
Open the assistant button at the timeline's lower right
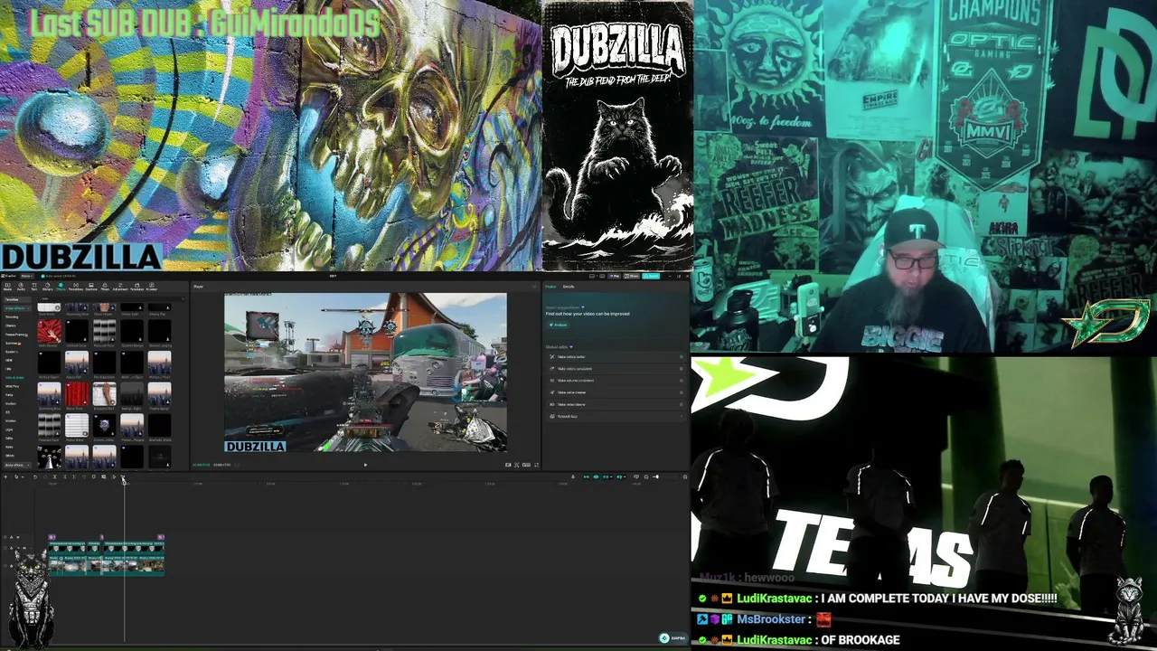pyautogui.click(x=672, y=638)
